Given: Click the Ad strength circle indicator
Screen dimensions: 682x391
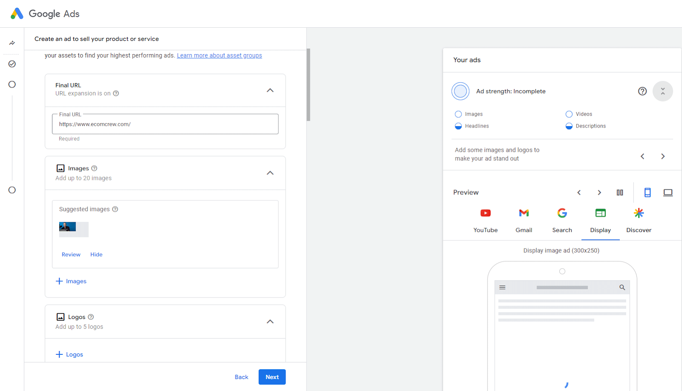Looking at the screenshot, I should pyautogui.click(x=460, y=91).
